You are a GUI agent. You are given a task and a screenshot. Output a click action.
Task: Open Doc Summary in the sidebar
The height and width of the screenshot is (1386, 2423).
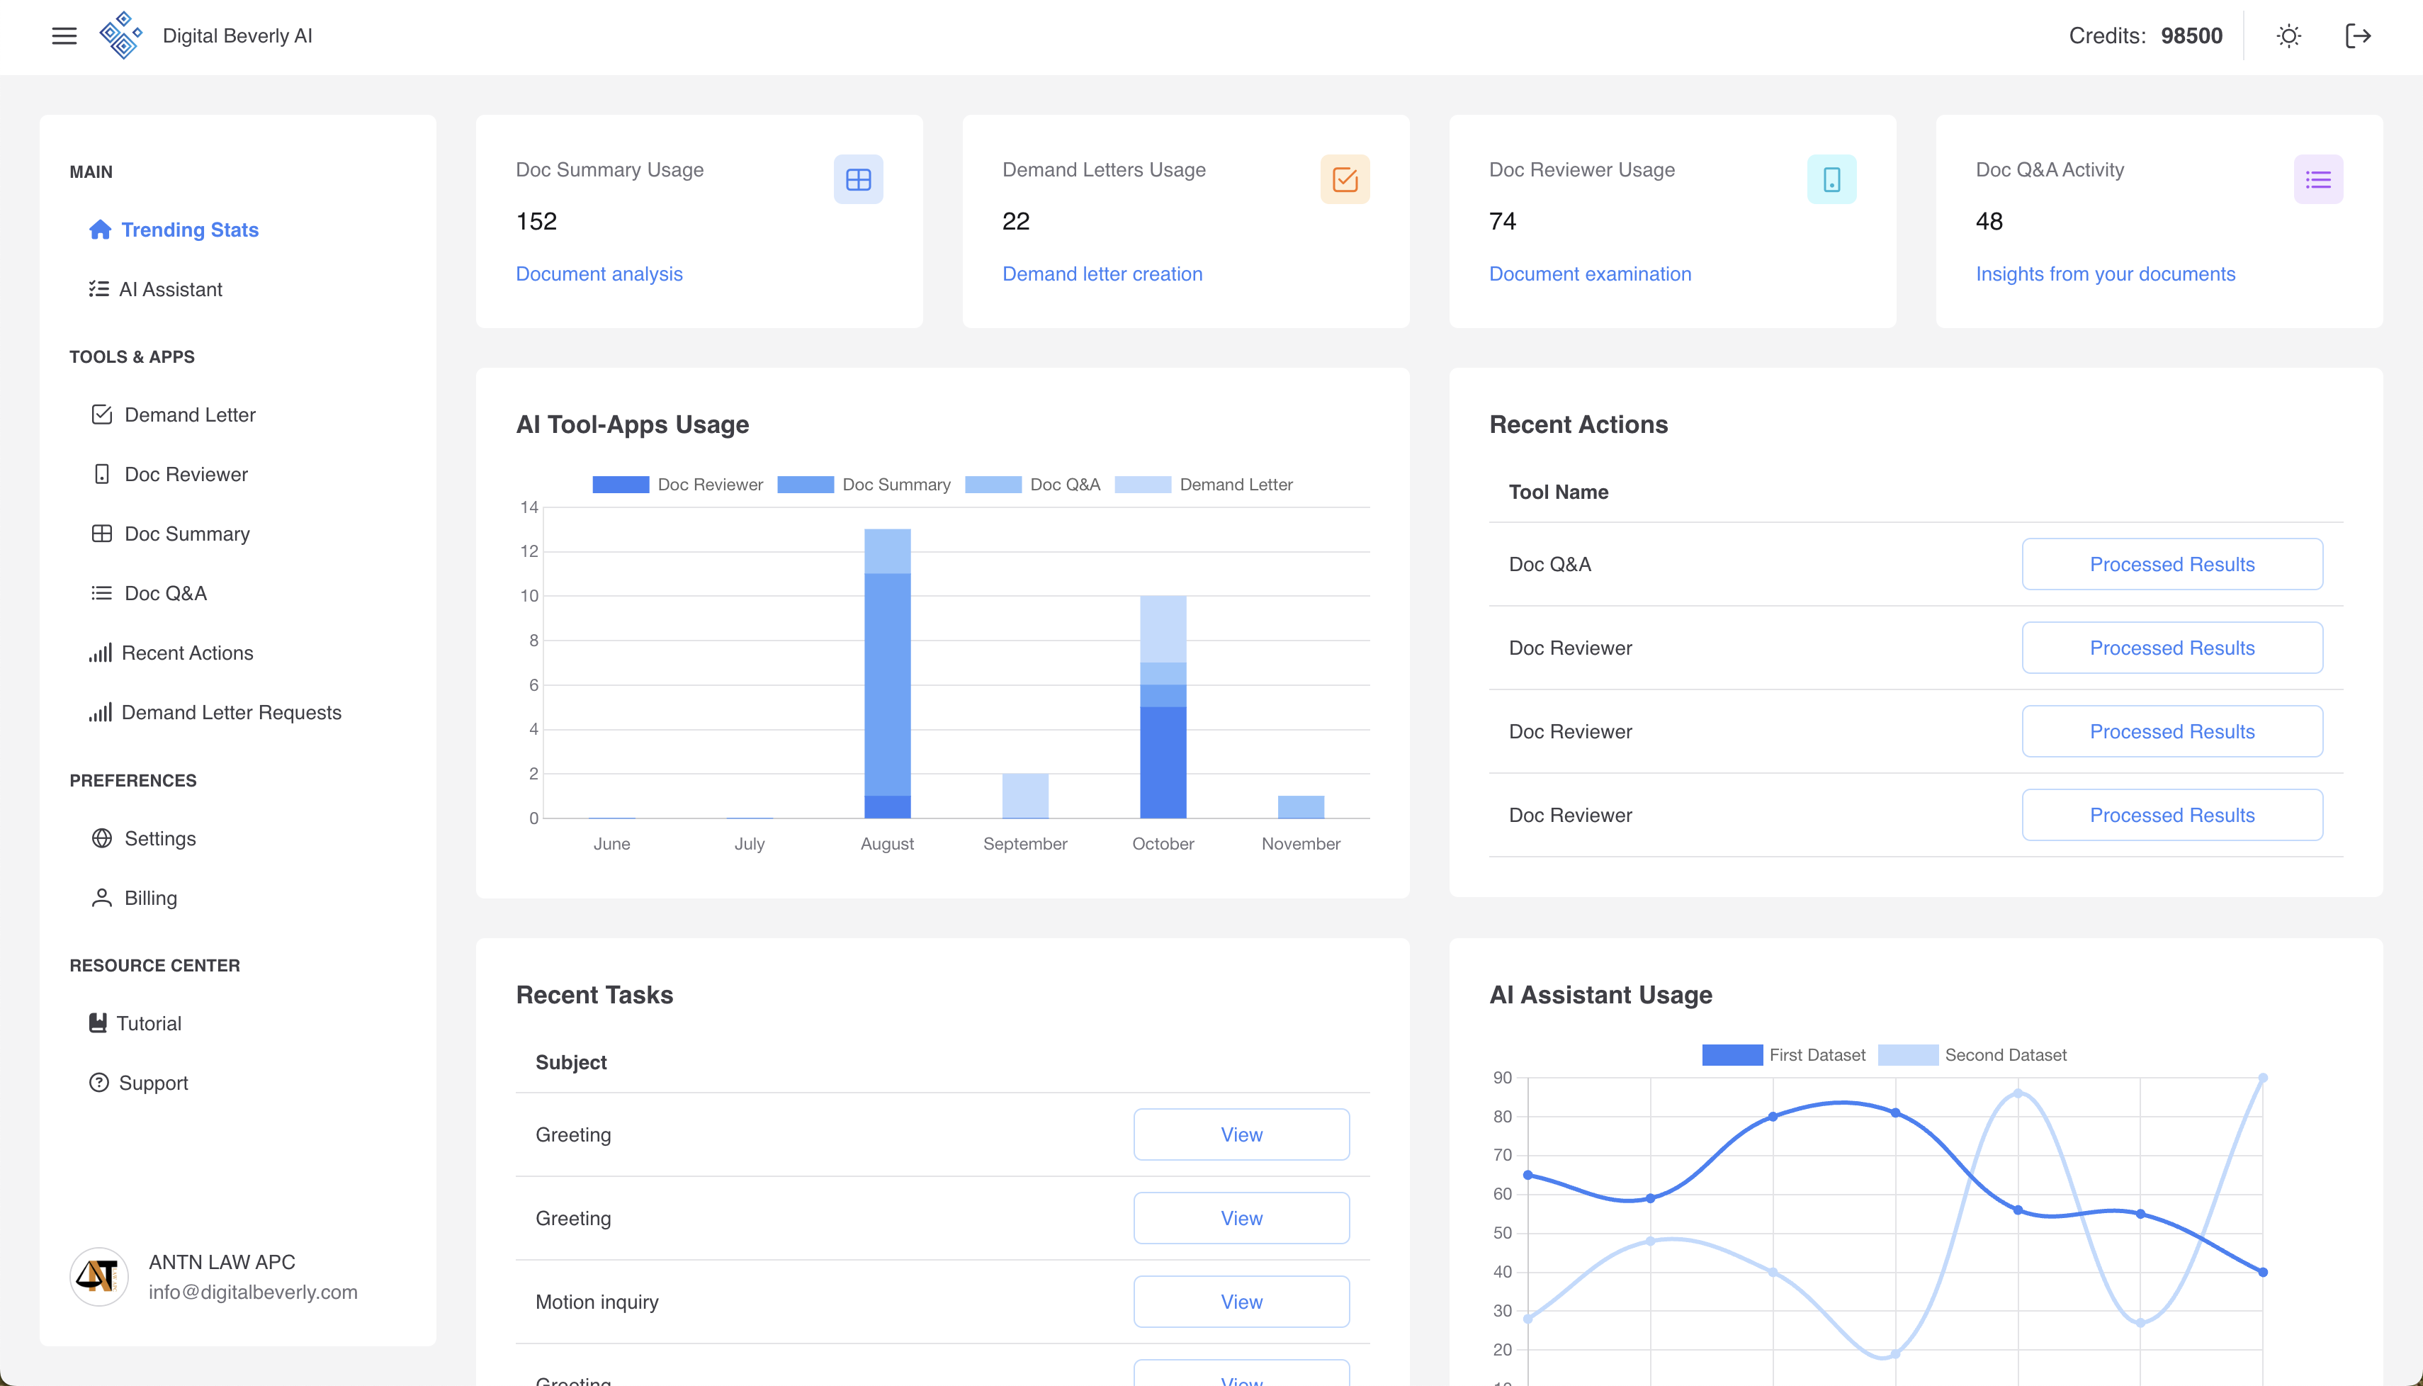(x=188, y=534)
